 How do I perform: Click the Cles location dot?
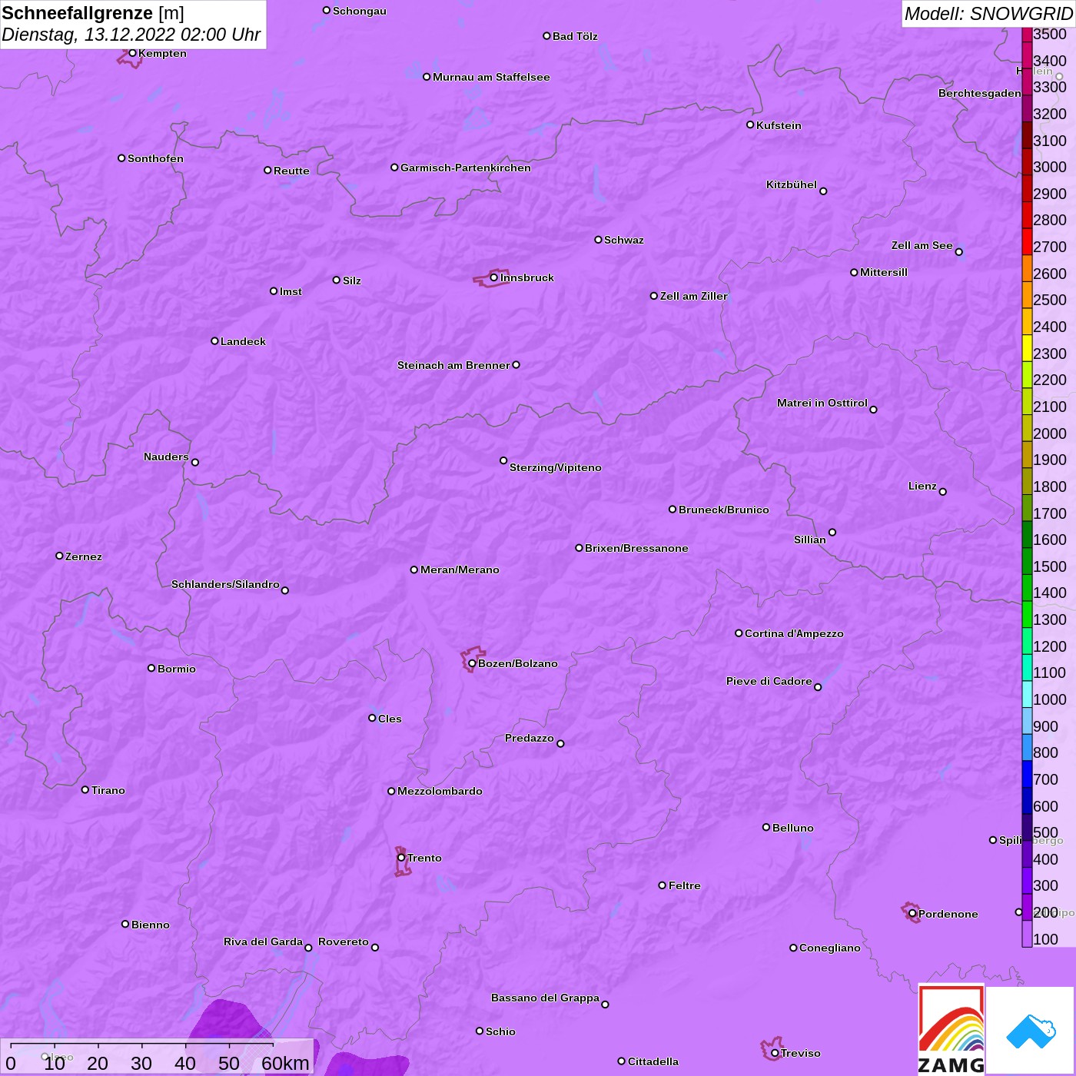(372, 718)
